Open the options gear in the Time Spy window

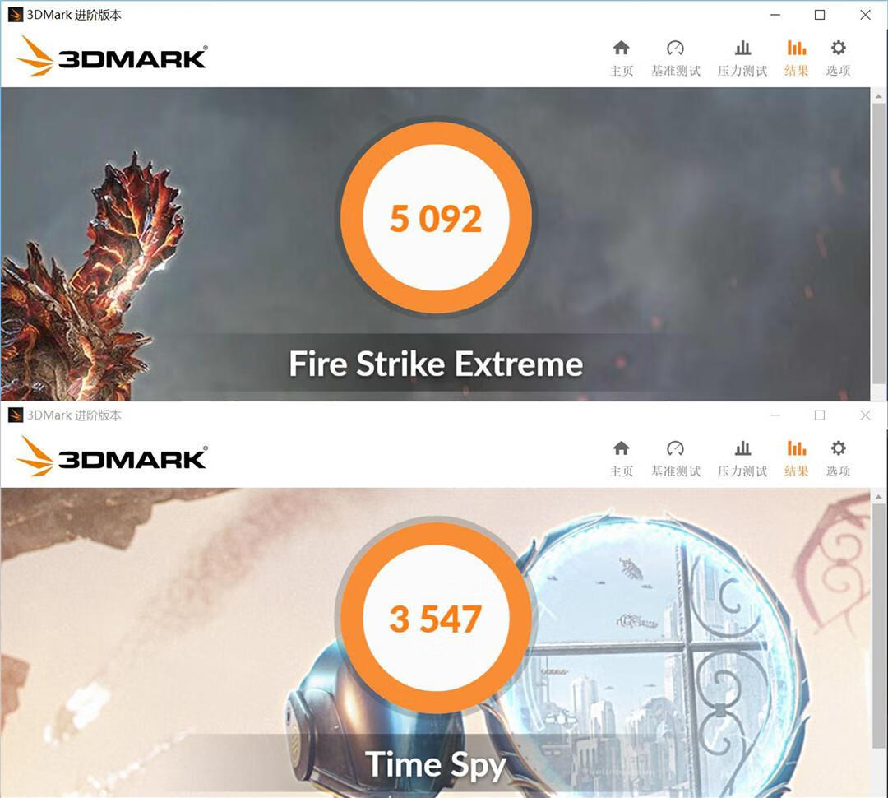pyautogui.click(x=838, y=449)
